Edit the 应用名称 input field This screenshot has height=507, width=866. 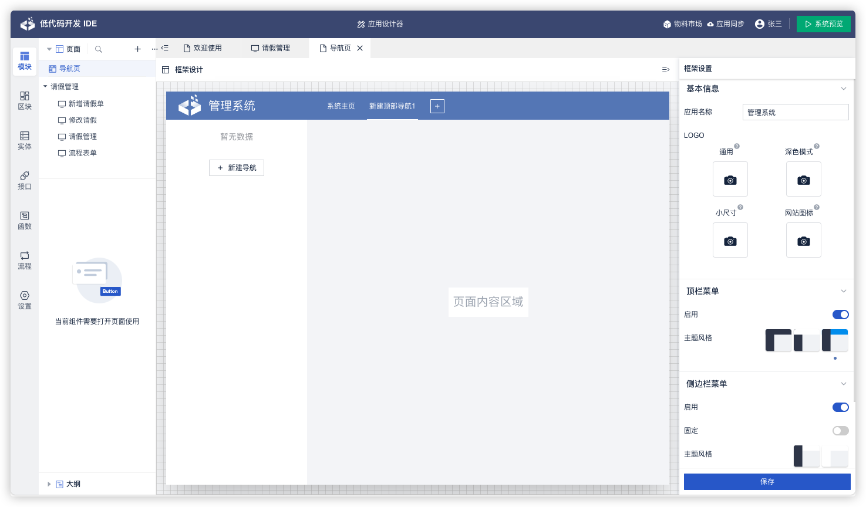point(795,112)
